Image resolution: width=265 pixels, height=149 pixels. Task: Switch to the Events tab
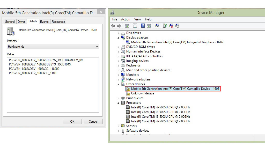pyautogui.click(x=44, y=22)
